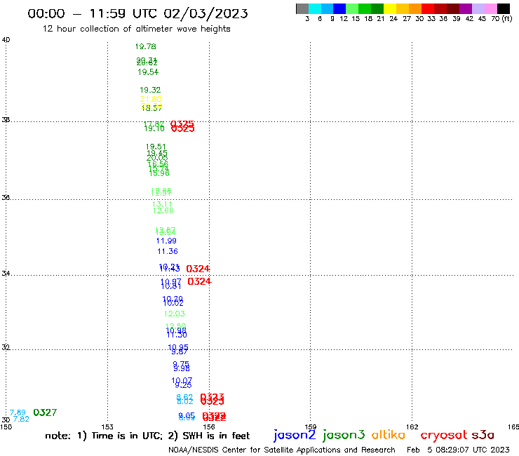The width and height of the screenshot is (519, 456).
Task: Click the longitude axis label 156
Action: [x=209, y=427]
